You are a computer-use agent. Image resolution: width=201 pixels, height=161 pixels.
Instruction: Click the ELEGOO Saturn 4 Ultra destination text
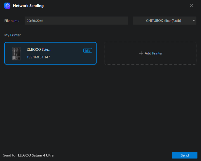[36, 155]
